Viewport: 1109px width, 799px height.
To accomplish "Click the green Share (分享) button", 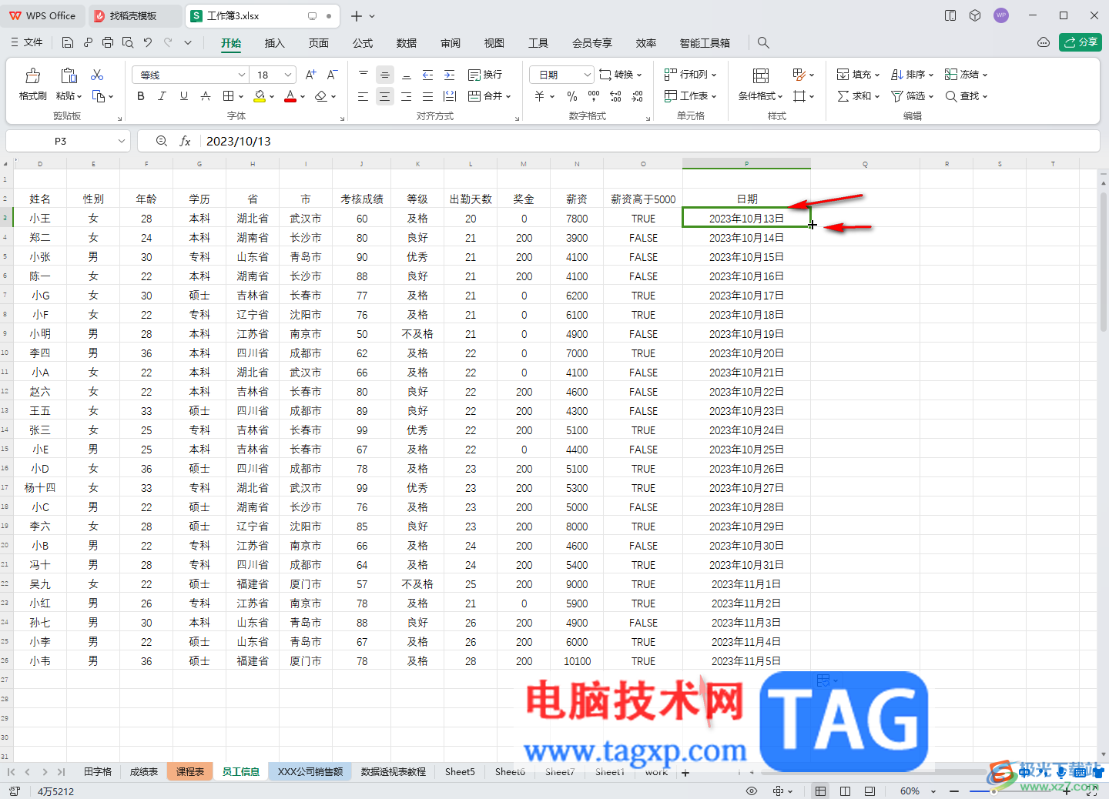I will [x=1081, y=42].
